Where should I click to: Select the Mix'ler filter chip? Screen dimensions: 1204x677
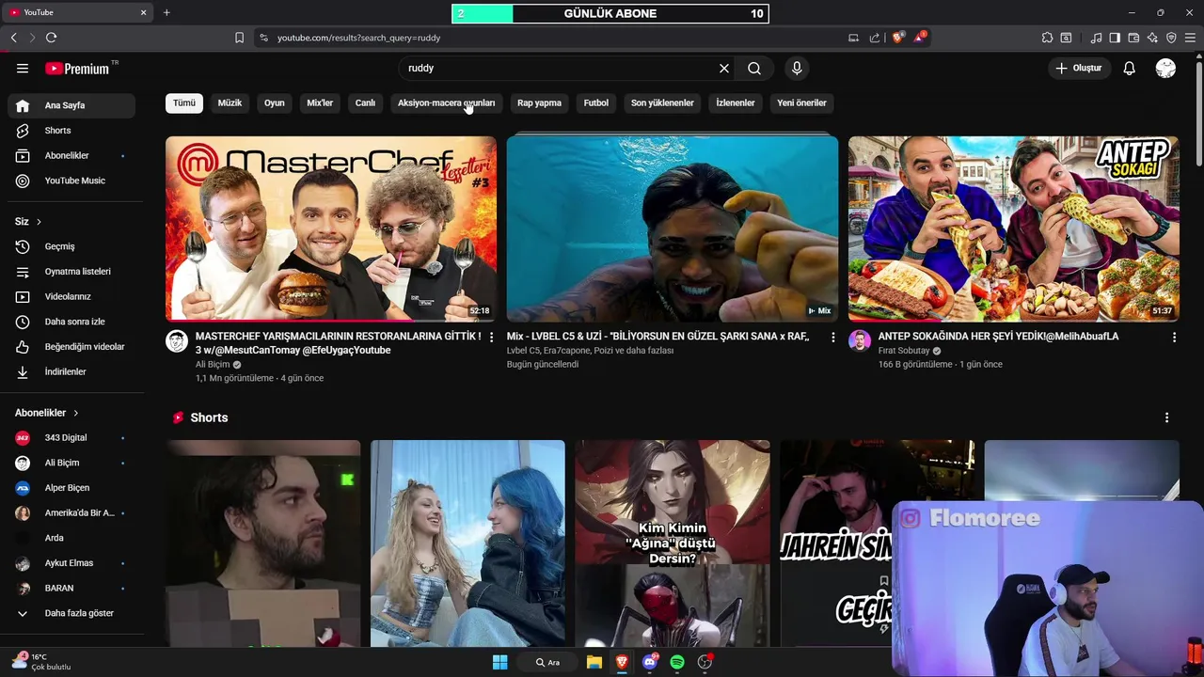tap(320, 103)
